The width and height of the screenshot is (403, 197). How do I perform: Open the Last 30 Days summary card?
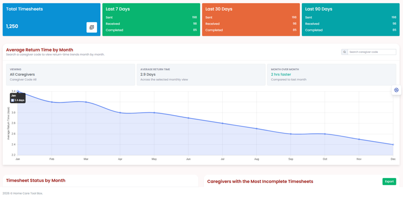(x=251, y=19)
